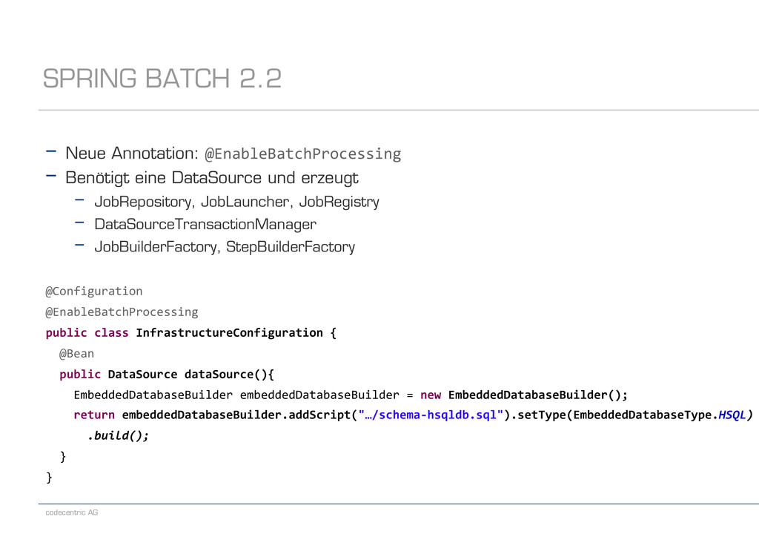
Task: Click the '.build();' code line
Action: click(118, 436)
